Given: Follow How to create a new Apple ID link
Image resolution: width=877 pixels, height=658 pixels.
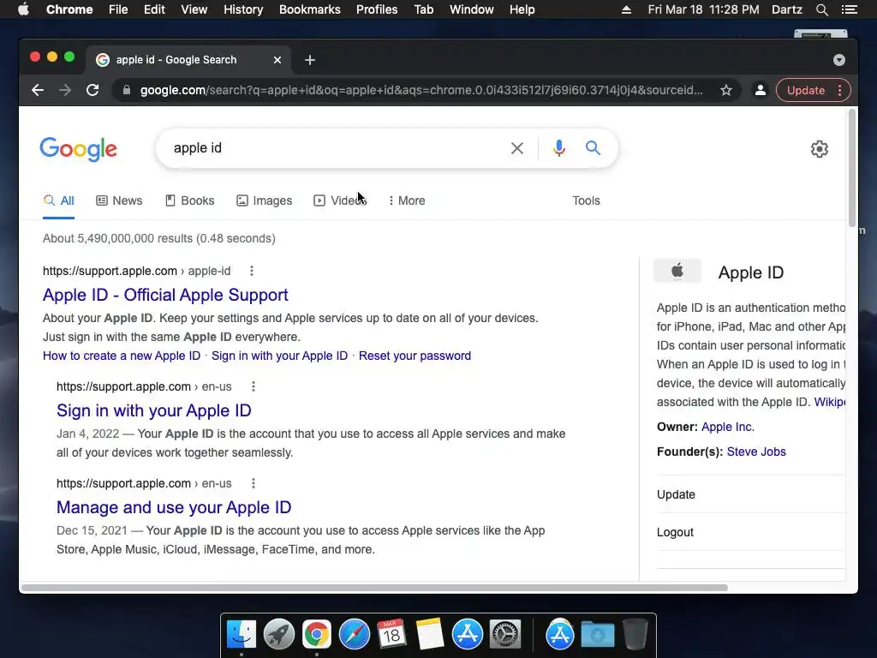Looking at the screenshot, I should click(122, 356).
